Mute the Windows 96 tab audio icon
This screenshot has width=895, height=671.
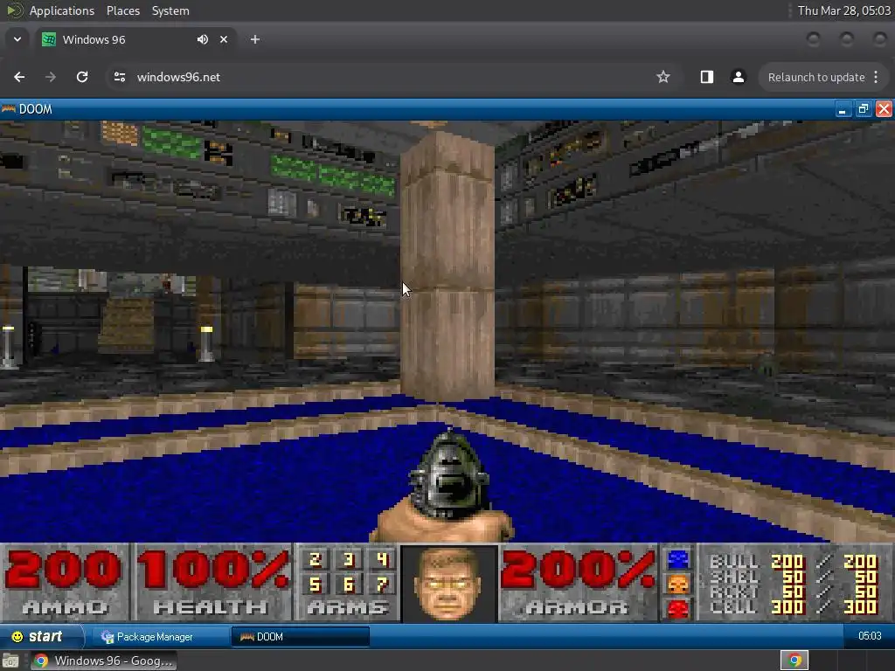pyautogui.click(x=203, y=39)
